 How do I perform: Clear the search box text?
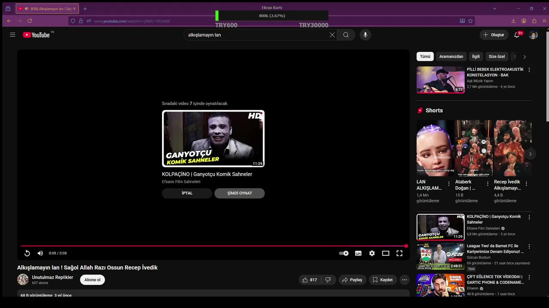coord(332,35)
